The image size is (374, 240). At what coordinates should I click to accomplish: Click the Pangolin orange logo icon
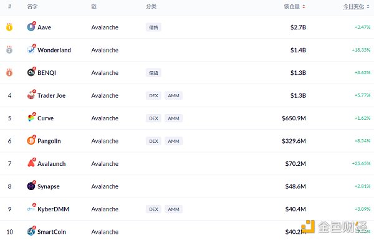click(x=31, y=140)
